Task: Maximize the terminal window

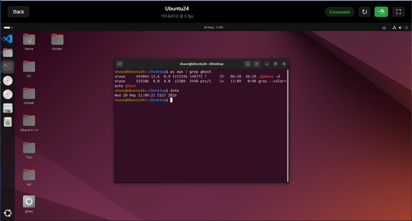Action: pyautogui.click(x=275, y=64)
